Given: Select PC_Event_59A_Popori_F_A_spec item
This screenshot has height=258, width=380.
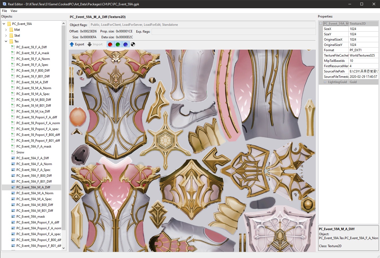Looking at the screenshot, I should [x=38, y=234].
